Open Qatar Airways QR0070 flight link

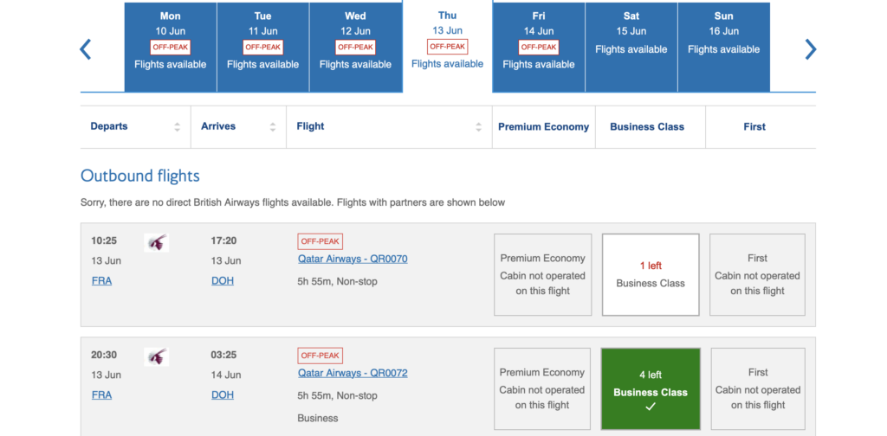pyautogui.click(x=353, y=259)
